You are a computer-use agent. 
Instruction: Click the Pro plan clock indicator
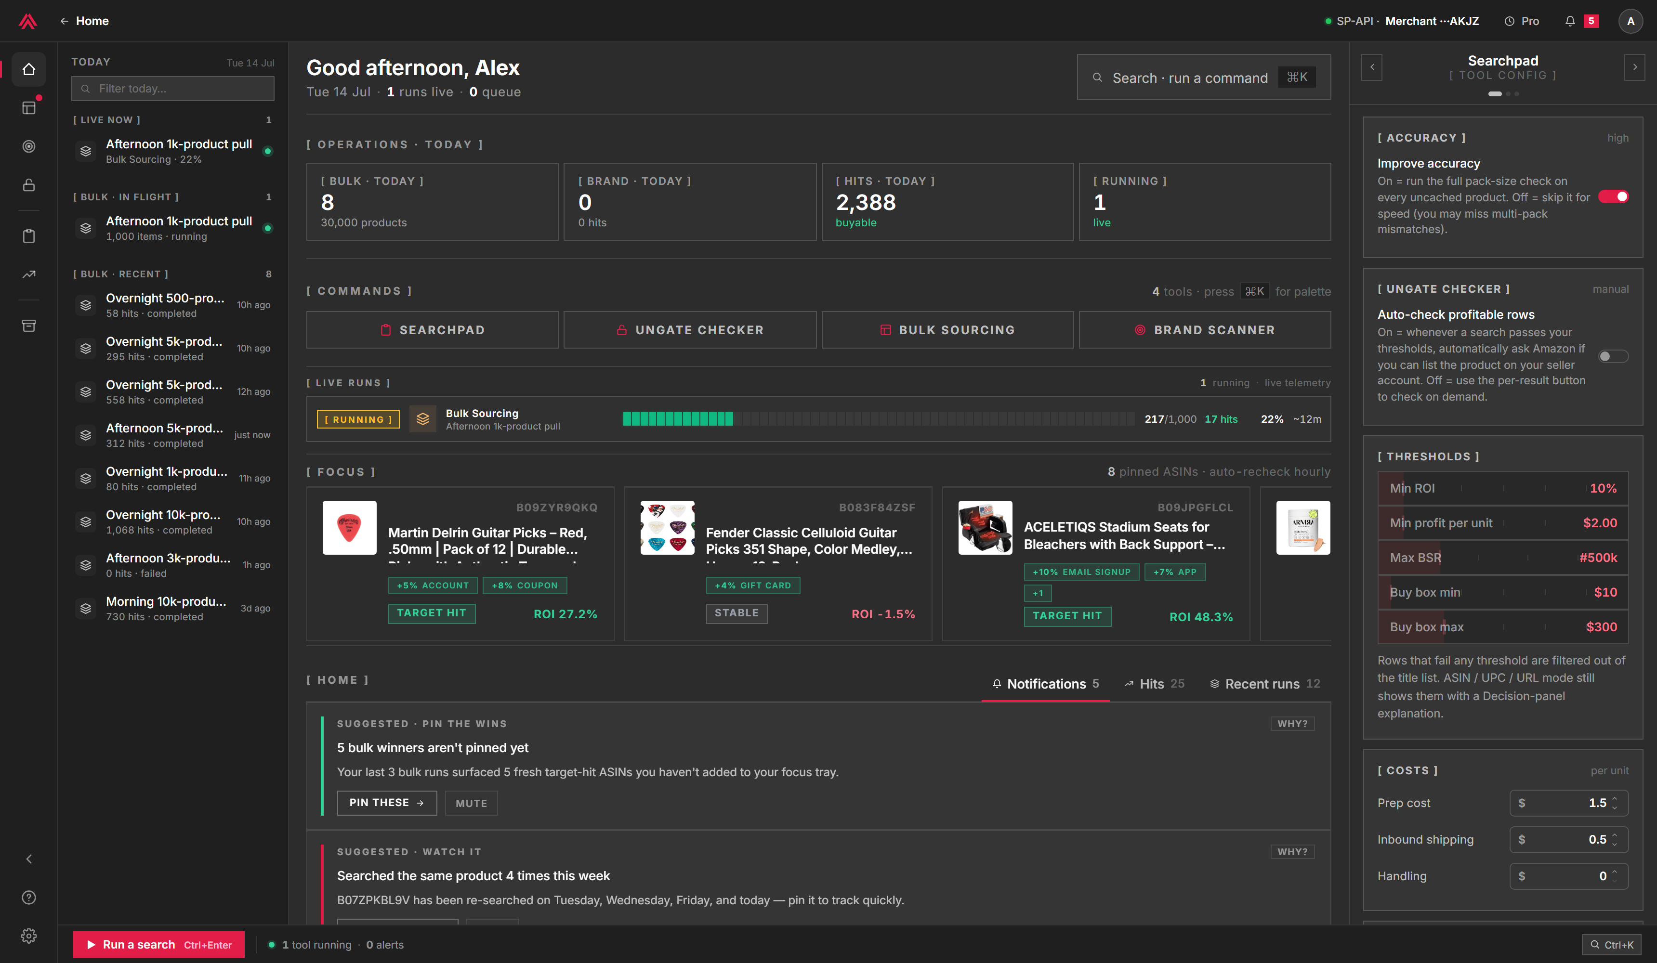(1522, 21)
